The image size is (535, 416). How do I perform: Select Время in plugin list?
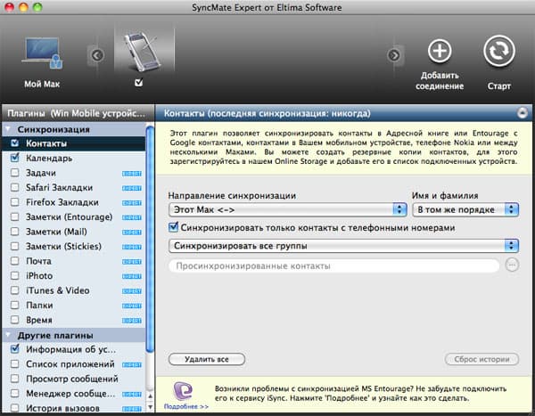(39, 320)
